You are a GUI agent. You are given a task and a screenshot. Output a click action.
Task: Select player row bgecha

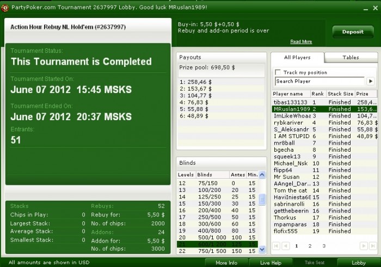click(x=324, y=150)
